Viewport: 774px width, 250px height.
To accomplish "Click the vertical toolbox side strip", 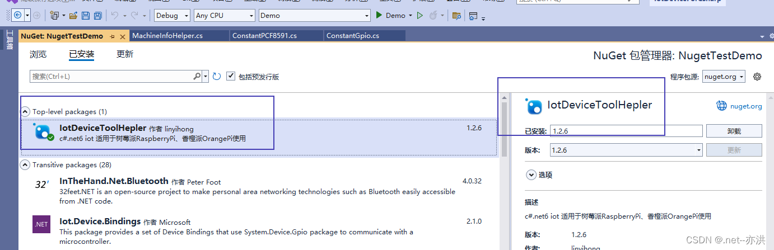I will click(x=9, y=40).
